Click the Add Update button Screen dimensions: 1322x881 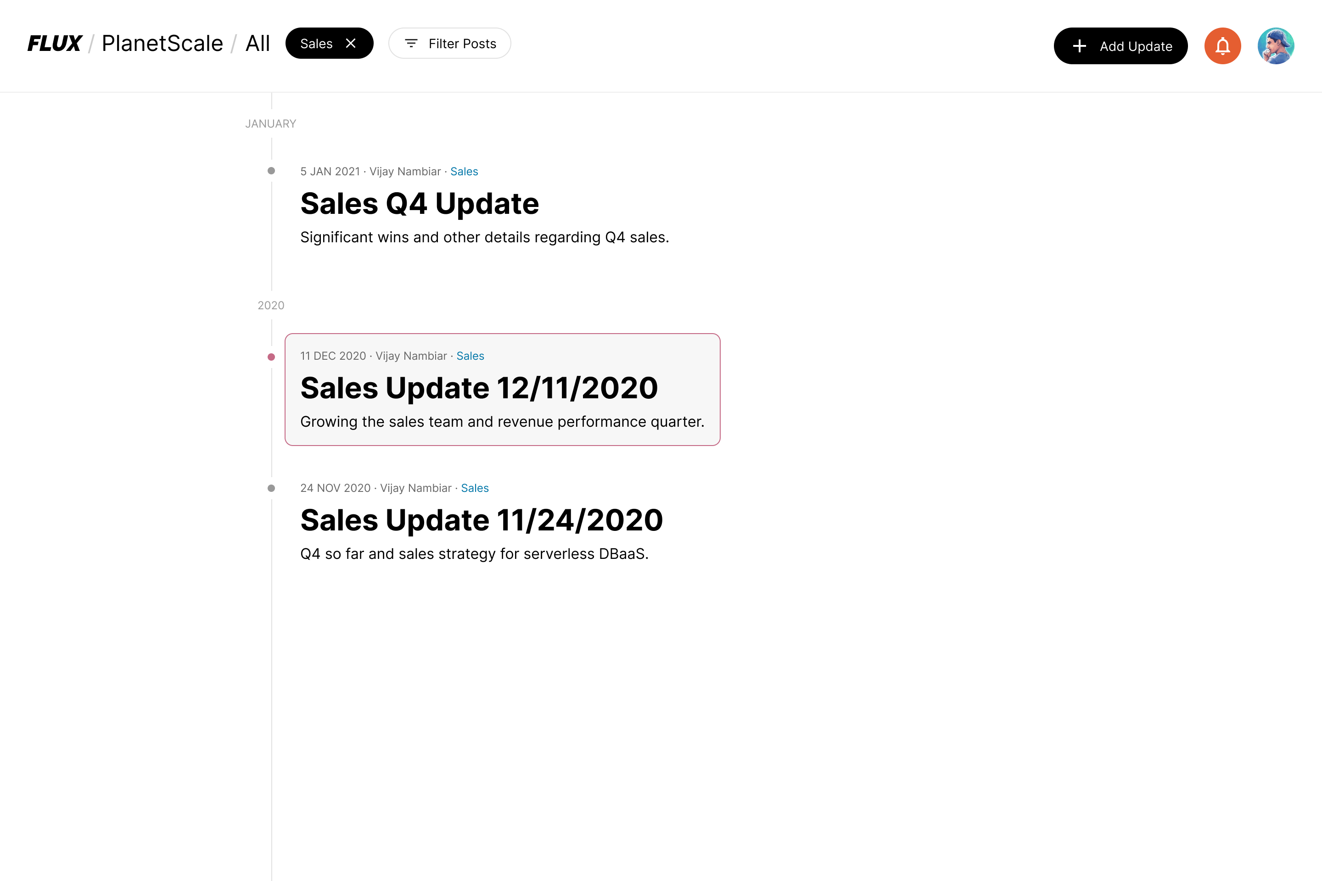click(x=1120, y=46)
